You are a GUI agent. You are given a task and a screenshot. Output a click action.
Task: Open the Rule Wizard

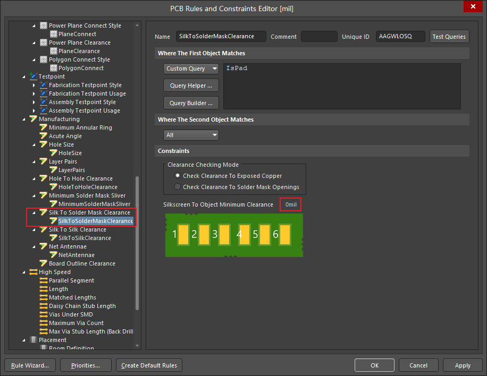click(29, 365)
